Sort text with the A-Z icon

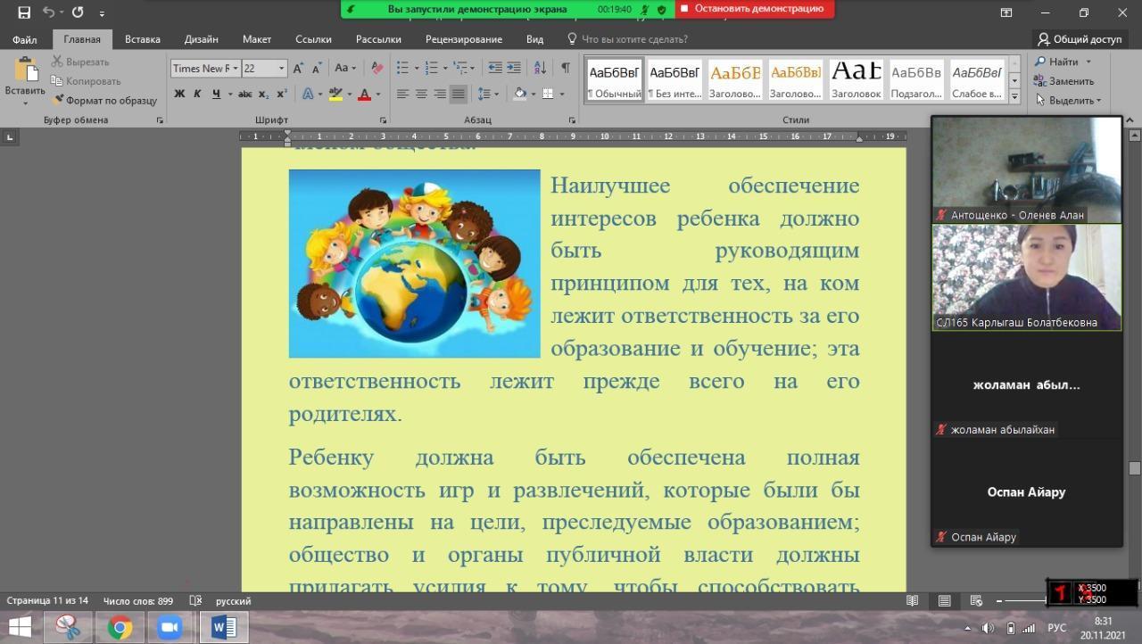click(x=541, y=68)
